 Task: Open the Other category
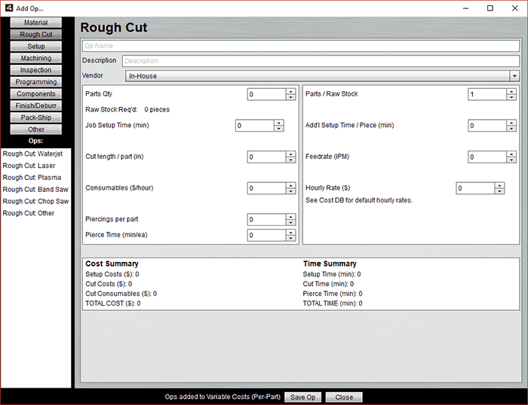36,129
